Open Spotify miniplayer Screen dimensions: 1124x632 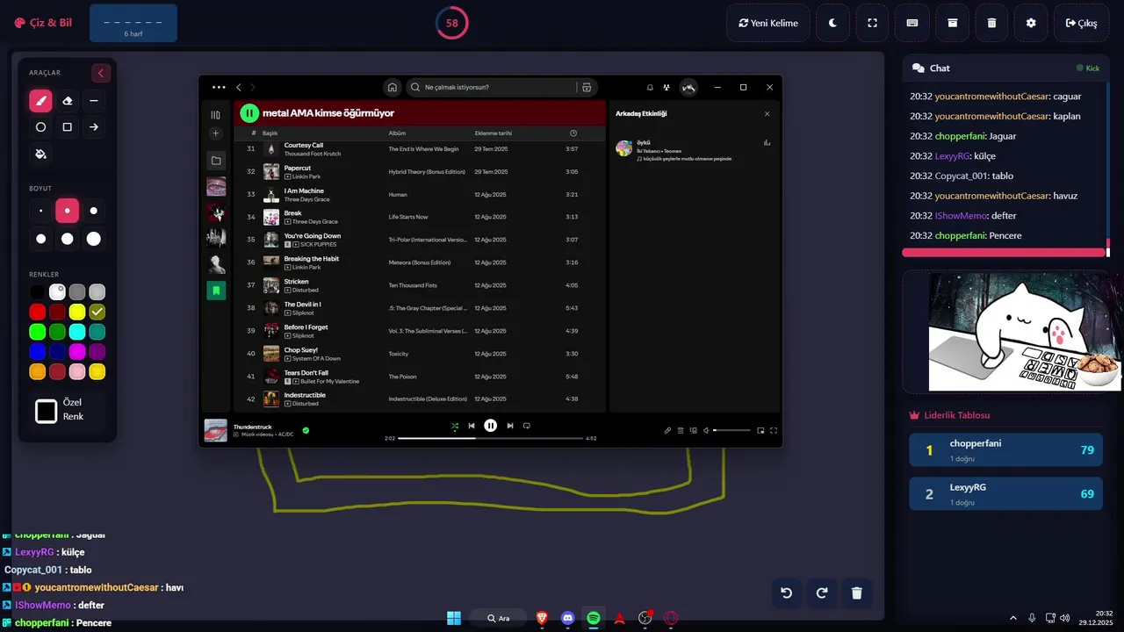click(x=760, y=430)
